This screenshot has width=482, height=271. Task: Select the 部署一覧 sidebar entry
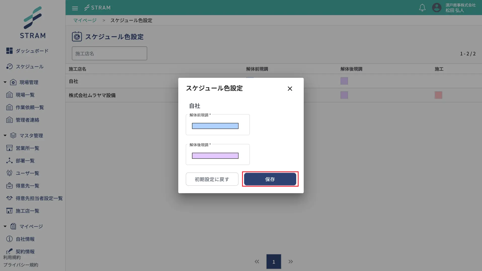pyautogui.click(x=9, y=161)
